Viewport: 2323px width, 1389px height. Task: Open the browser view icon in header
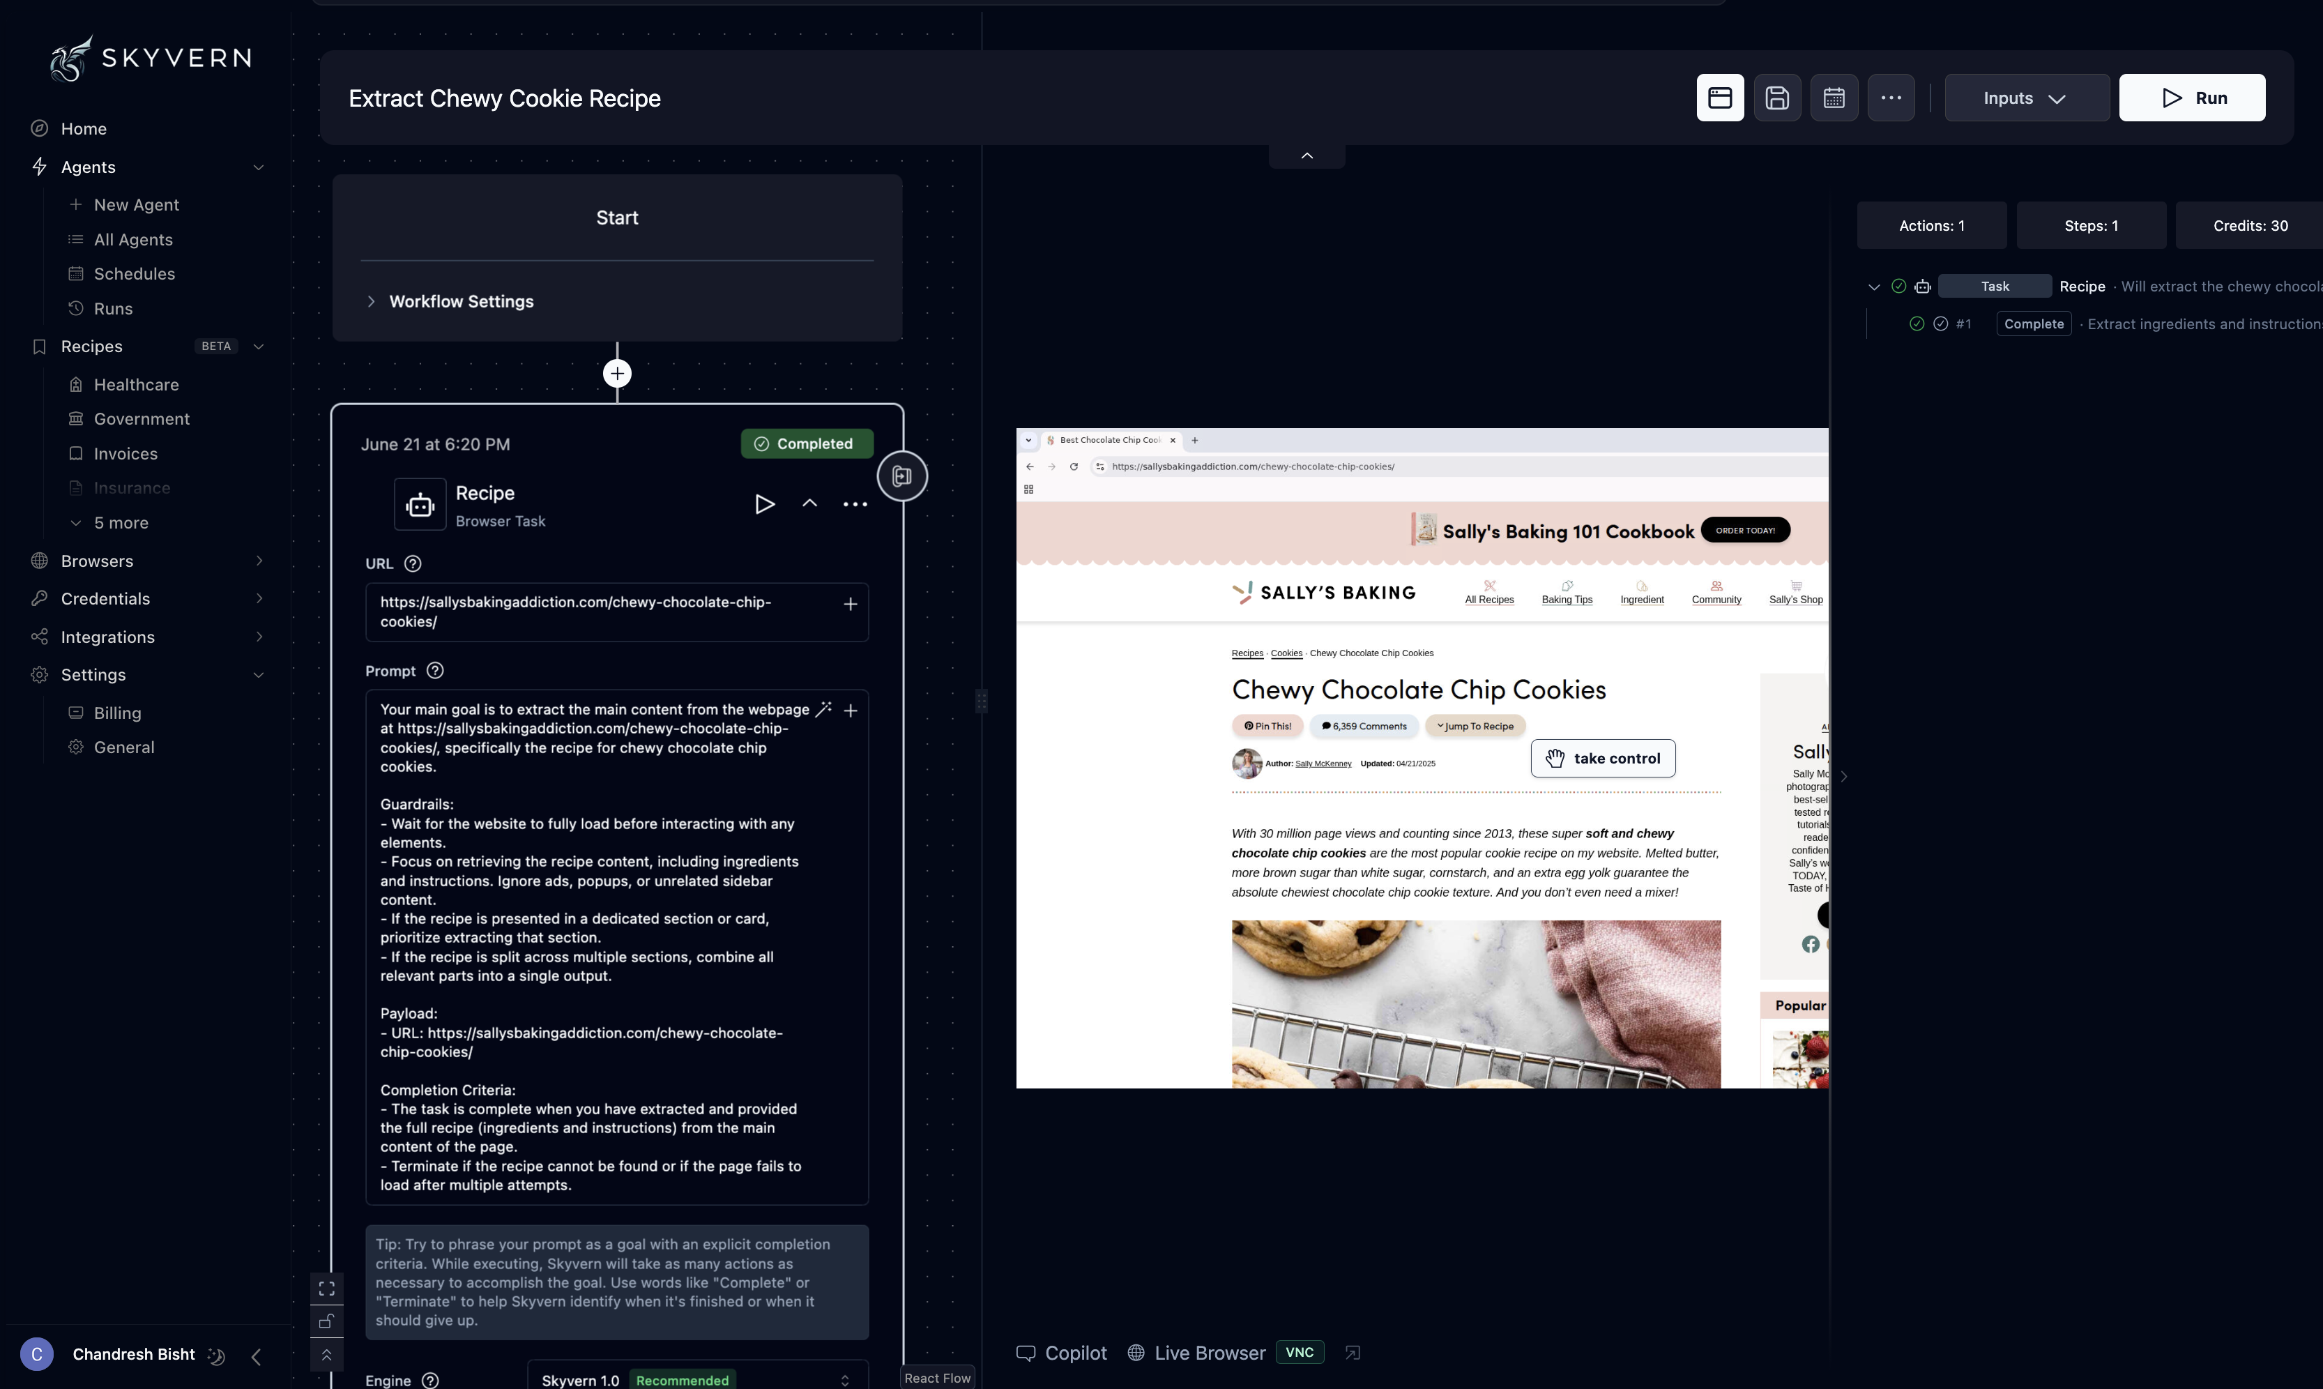[1719, 98]
